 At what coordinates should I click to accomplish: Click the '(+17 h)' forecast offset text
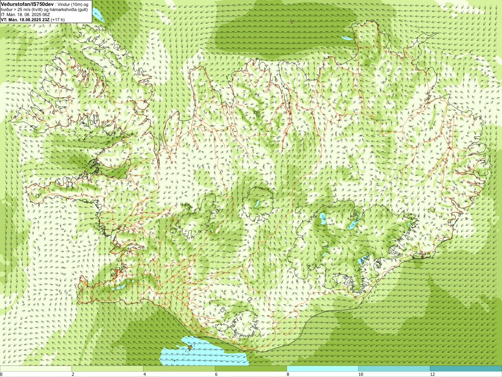58,19
